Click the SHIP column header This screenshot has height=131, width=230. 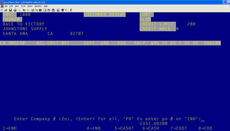pos(140,43)
